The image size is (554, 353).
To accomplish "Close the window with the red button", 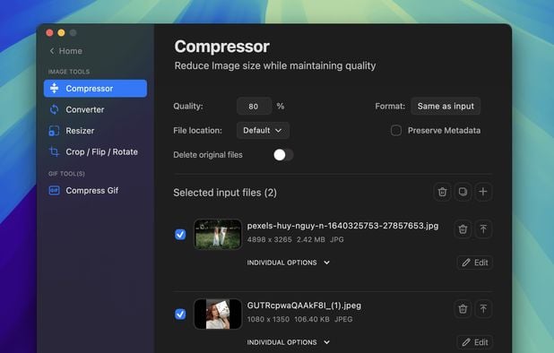I will pyautogui.click(x=49, y=33).
